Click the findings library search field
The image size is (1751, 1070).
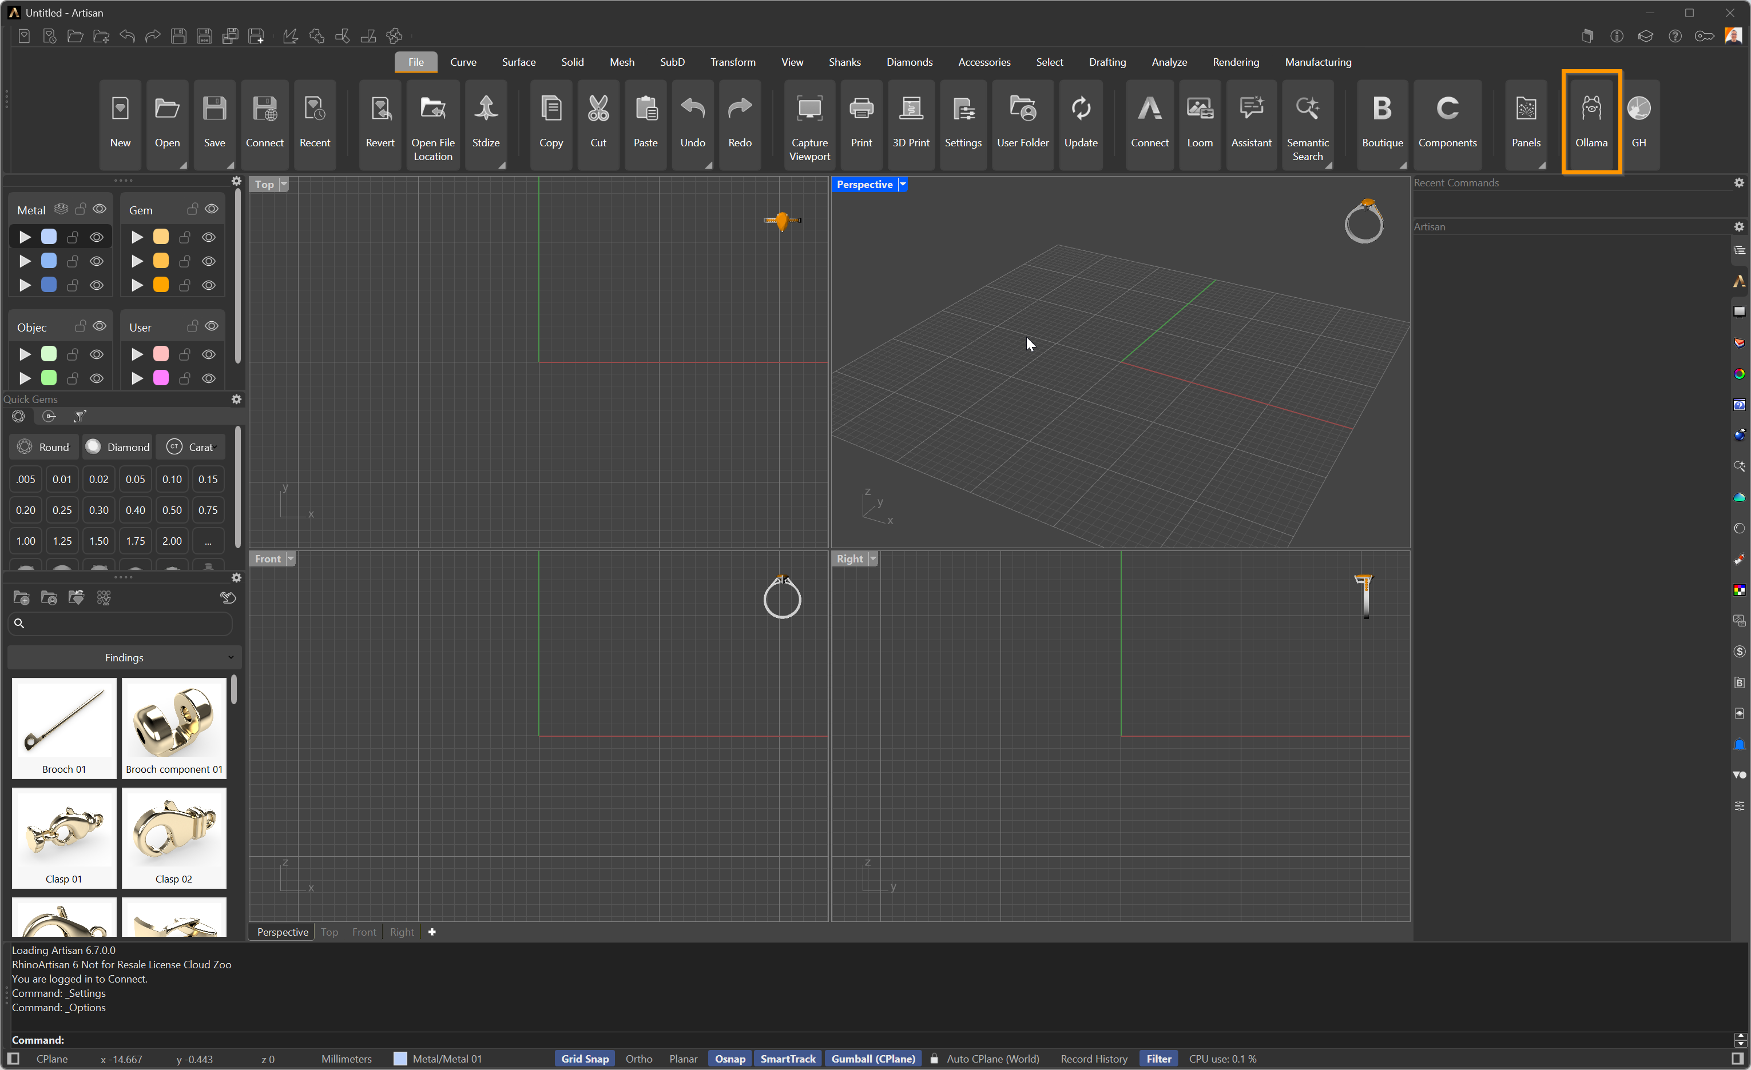tap(120, 622)
